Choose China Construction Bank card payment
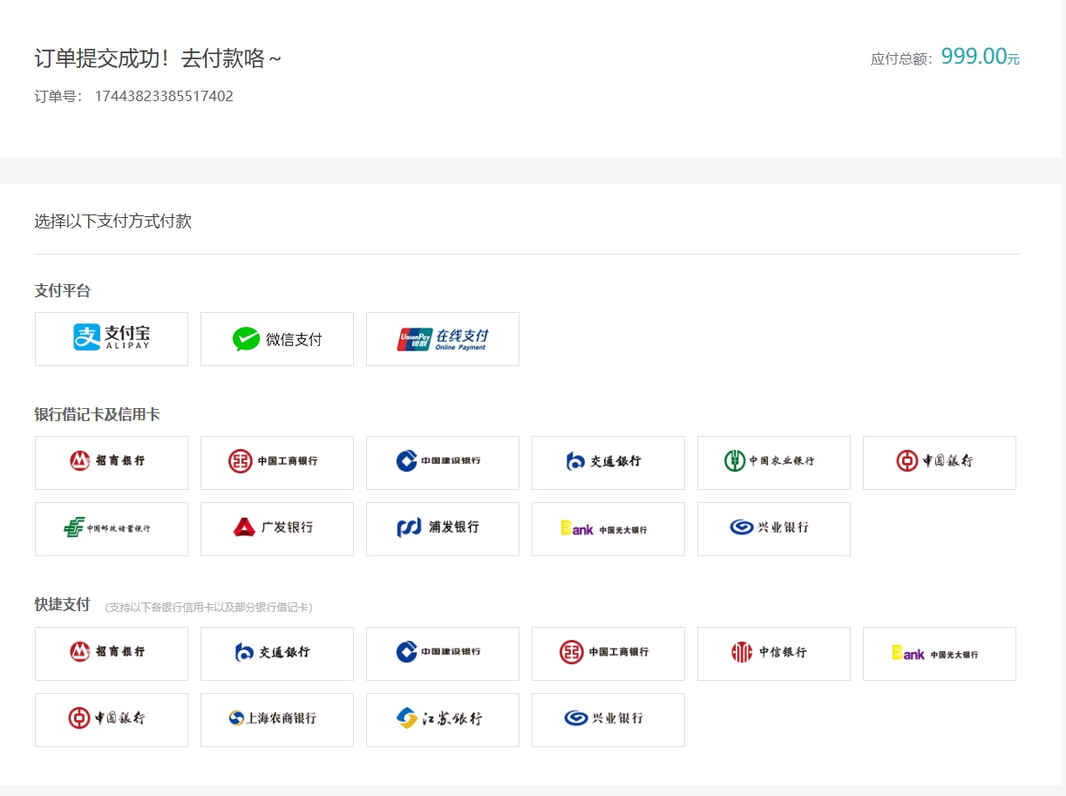This screenshot has width=1066, height=796. point(442,462)
